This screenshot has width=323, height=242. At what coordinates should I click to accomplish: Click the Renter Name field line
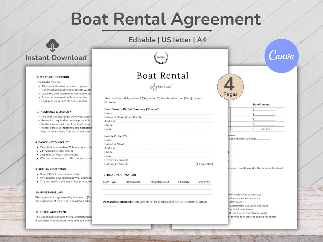click(163, 140)
